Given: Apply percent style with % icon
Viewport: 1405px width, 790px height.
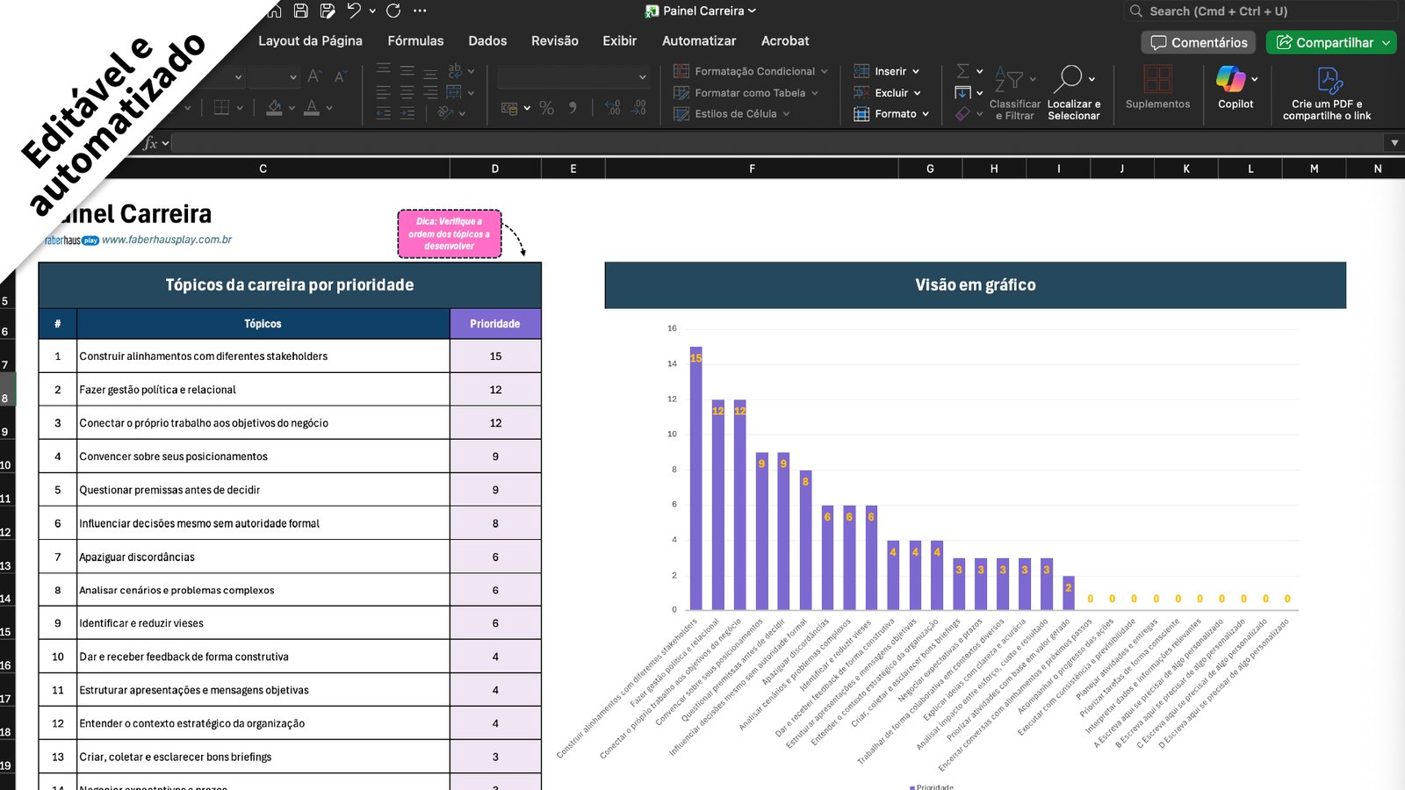Looking at the screenshot, I should tap(546, 108).
